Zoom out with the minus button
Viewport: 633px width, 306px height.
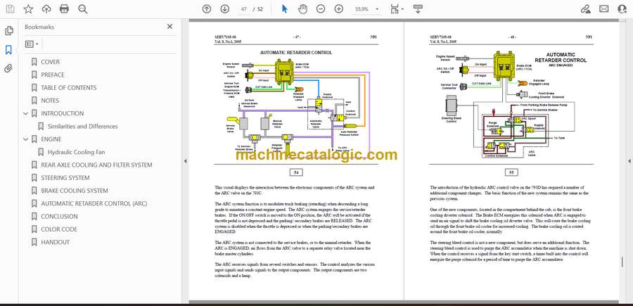pyautogui.click(x=321, y=9)
